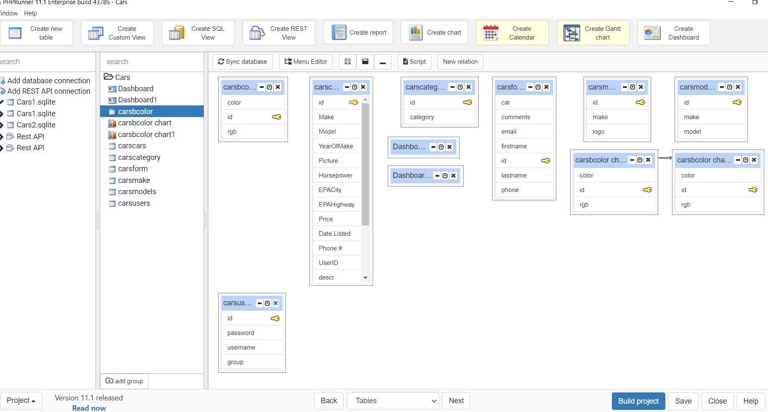Toggle maximize on carscategory table box
Screen dimensions: 768x412
(x=460, y=87)
